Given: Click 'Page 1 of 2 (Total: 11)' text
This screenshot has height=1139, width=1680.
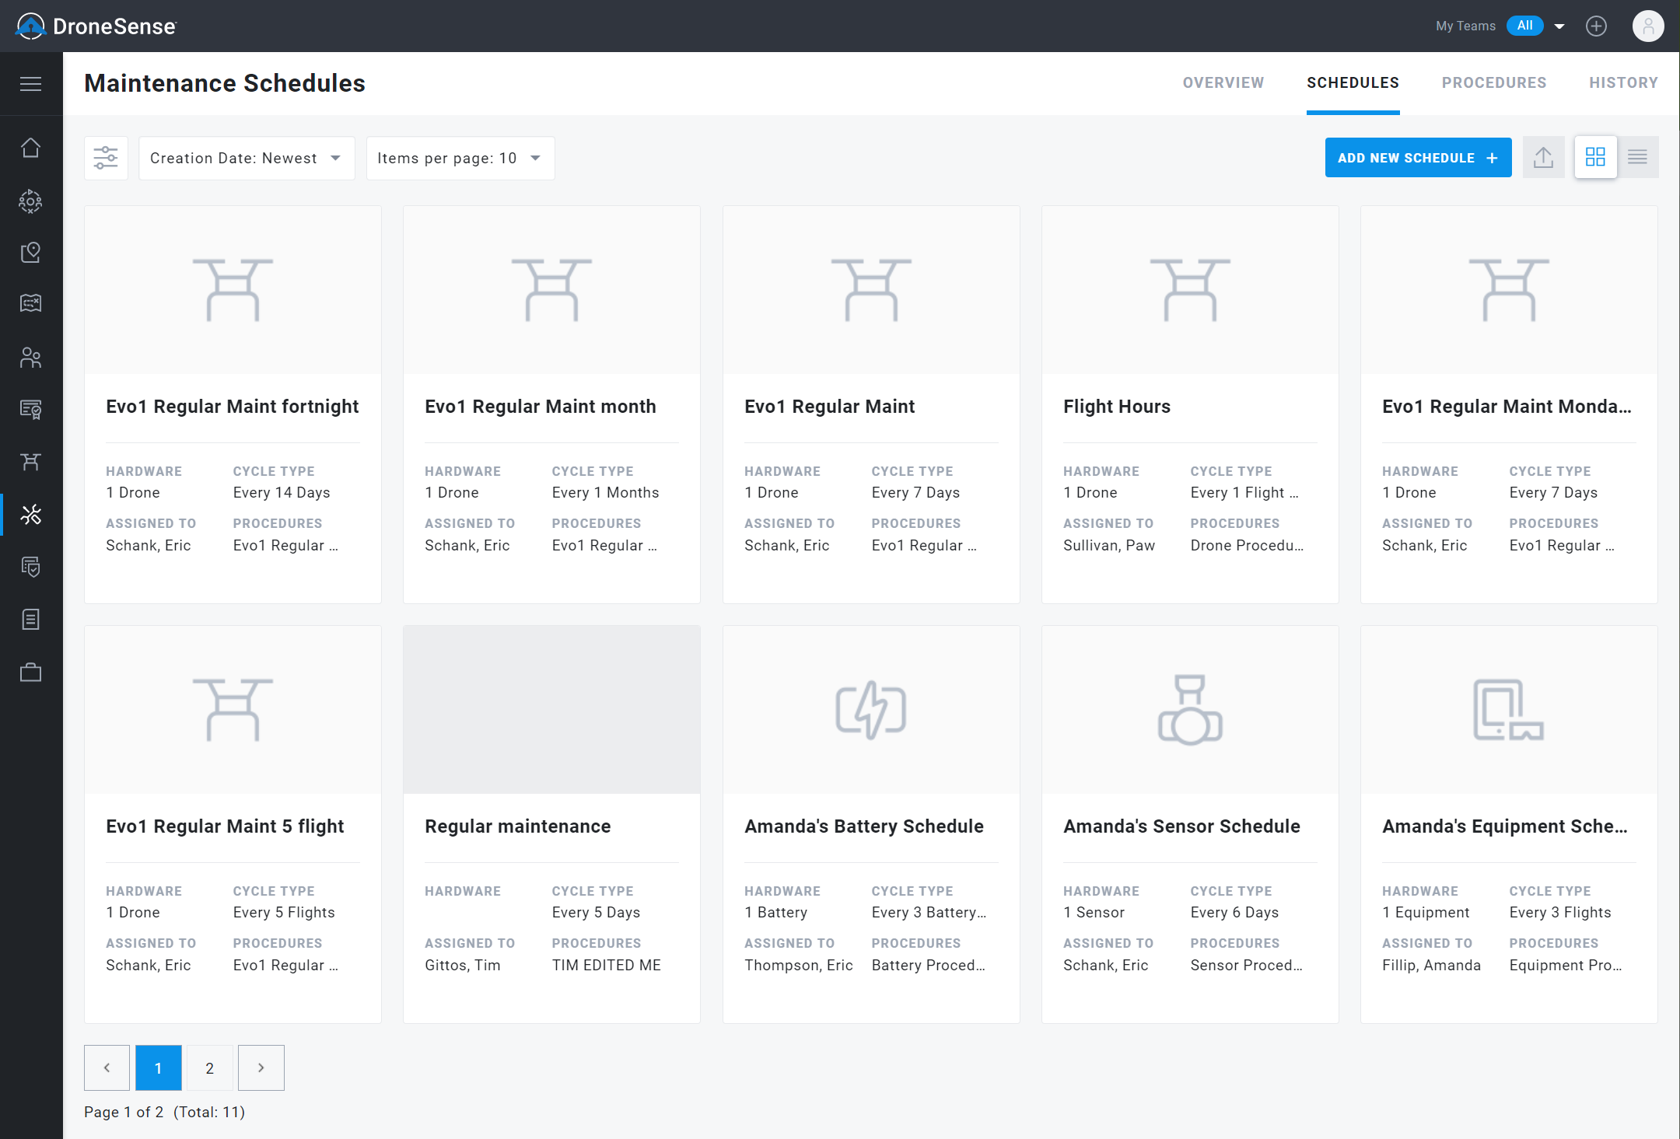Looking at the screenshot, I should coord(164,1112).
